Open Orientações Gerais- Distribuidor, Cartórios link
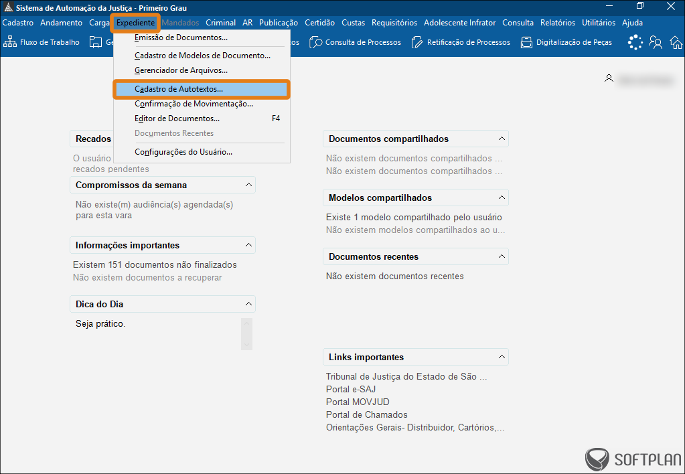685x474 pixels. 415,427
